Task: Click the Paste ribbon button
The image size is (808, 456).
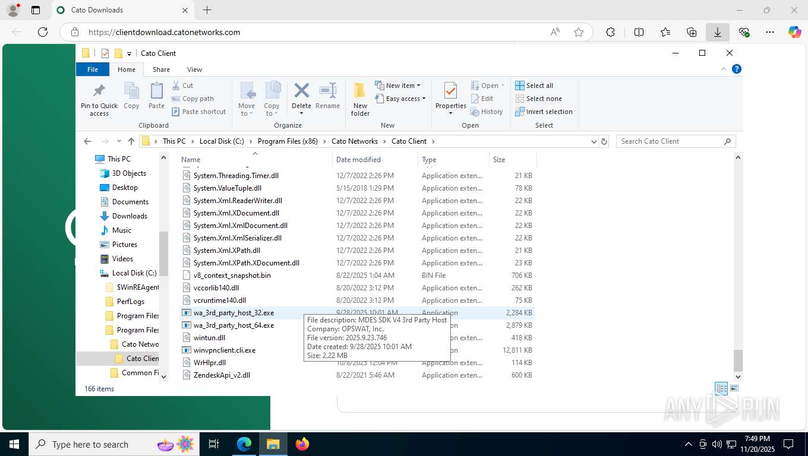Action: pyautogui.click(x=156, y=97)
